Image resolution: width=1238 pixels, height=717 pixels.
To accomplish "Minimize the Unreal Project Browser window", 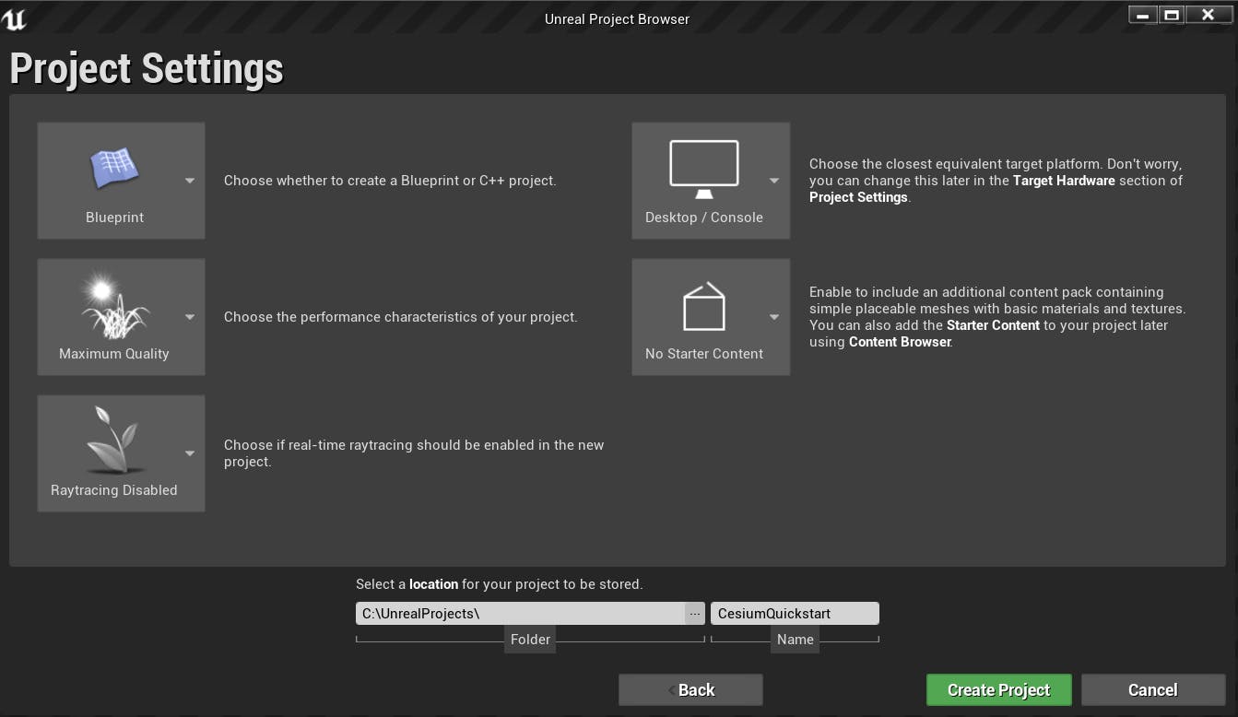I will tap(1142, 15).
